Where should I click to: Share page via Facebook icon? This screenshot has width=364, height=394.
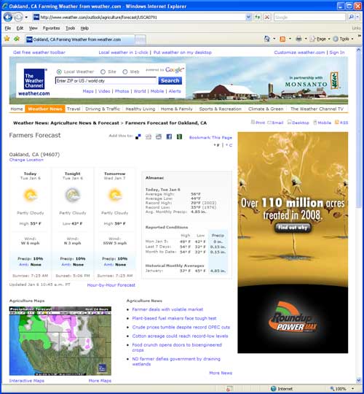169,136
